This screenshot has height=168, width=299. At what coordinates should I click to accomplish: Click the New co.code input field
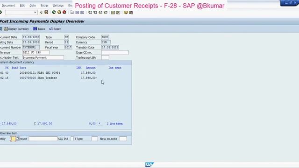[123, 139]
